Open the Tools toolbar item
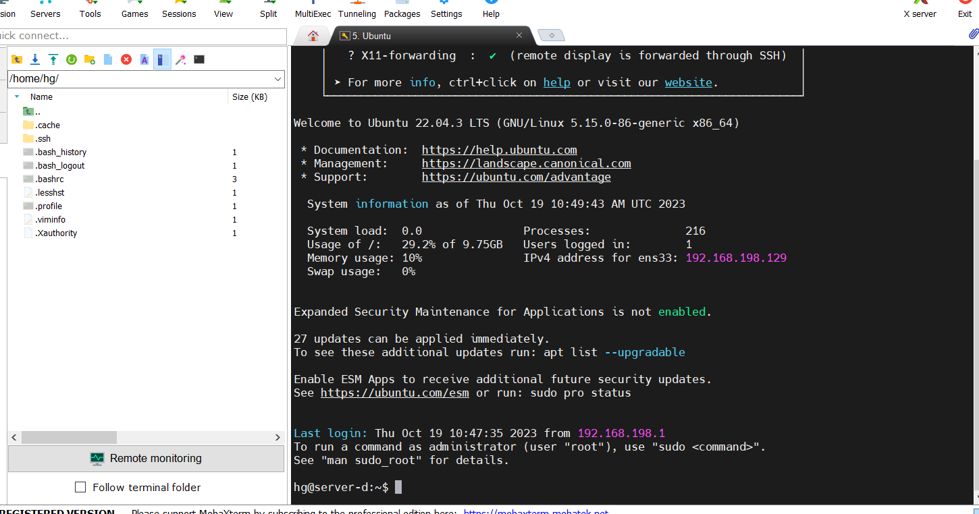 click(90, 9)
